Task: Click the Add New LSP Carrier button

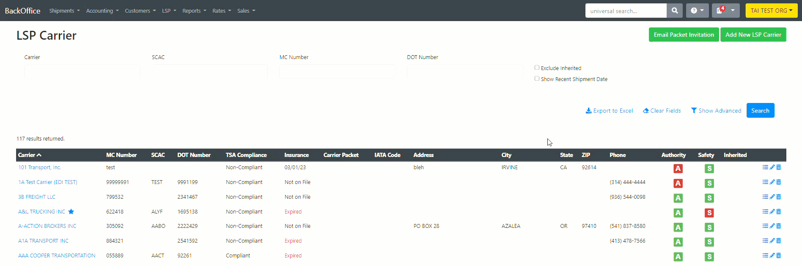Action: point(753,35)
